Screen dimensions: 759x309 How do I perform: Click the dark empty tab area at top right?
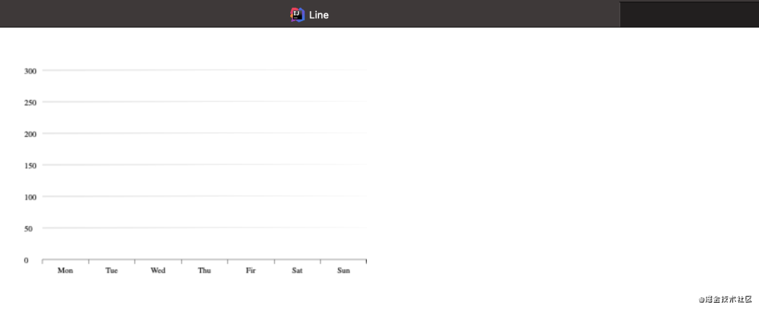[689, 15]
